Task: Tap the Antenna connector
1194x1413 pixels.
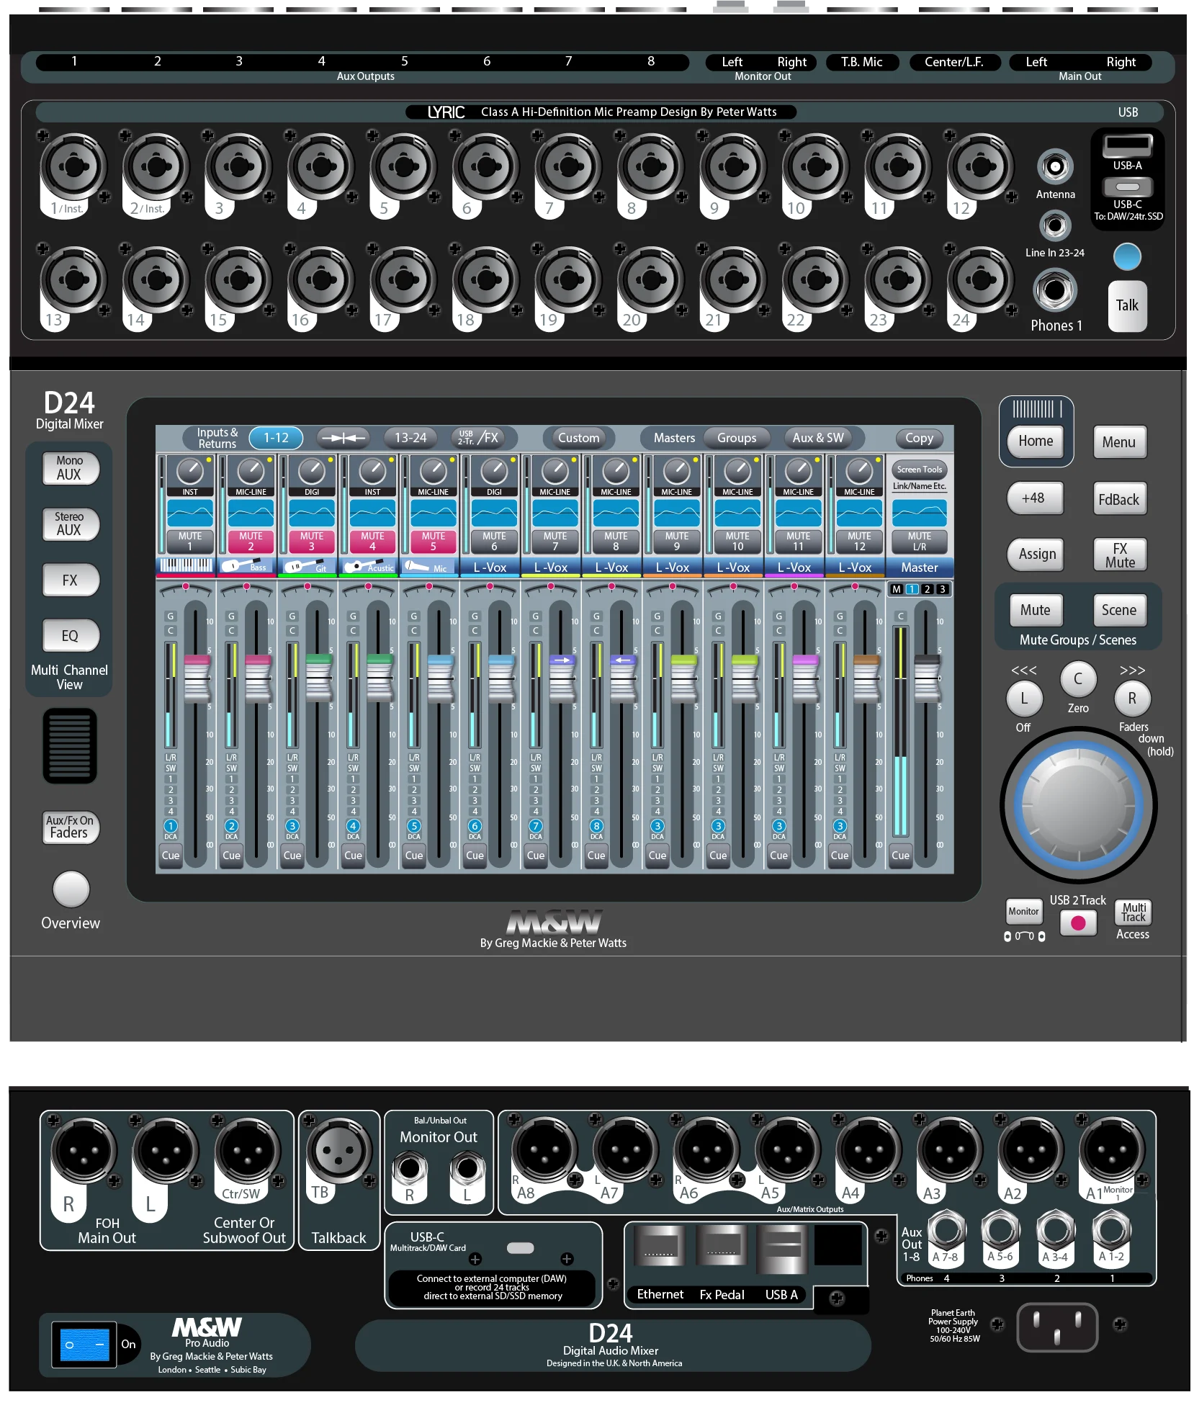Action: coord(1055,167)
